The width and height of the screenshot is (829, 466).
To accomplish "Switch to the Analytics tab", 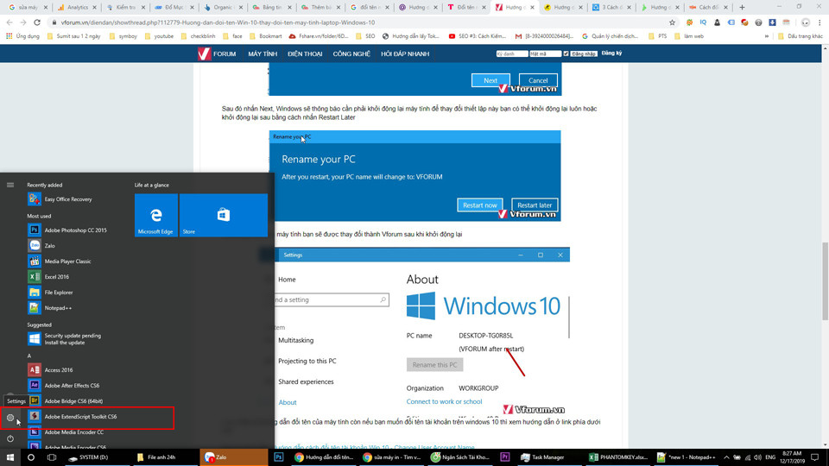I will 74,8.
